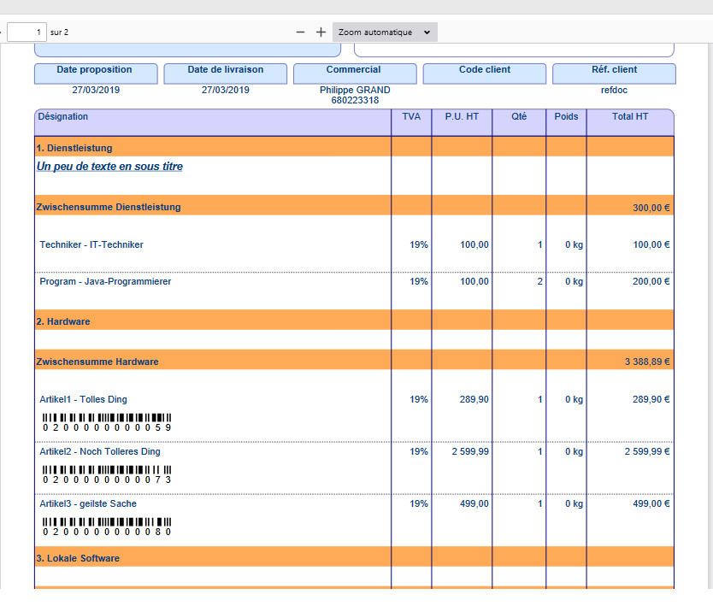The width and height of the screenshot is (713, 606).
Task: Click the Réf. client header box
Action: click(x=614, y=72)
